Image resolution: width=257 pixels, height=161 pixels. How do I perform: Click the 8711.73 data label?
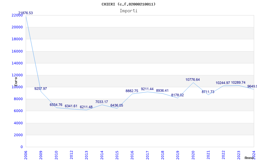click(x=208, y=92)
